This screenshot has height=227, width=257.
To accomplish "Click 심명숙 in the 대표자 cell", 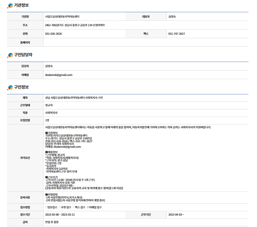I will pos(172,17).
